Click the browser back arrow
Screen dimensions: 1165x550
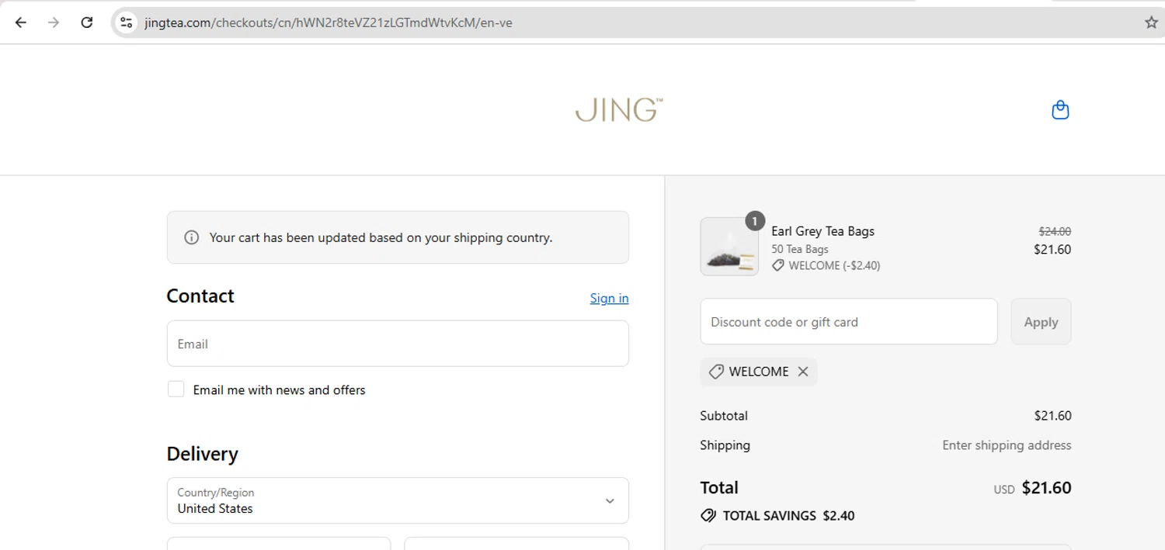tap(21, 22)
